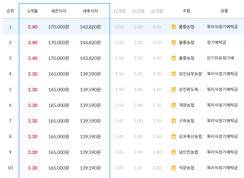Open 강진남부농협 cooperative name
Image resolution: width=244 pixels, height=178 pixels.
[190, 74]
